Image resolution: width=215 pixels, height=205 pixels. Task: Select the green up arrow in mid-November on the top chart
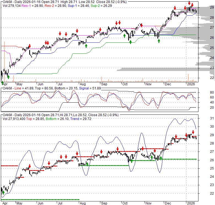point(159,41)
